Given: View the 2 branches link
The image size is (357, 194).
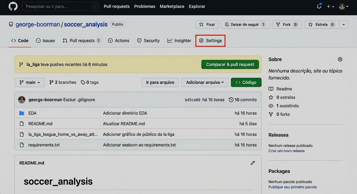Looking at the screenshot, I should 63,82.
